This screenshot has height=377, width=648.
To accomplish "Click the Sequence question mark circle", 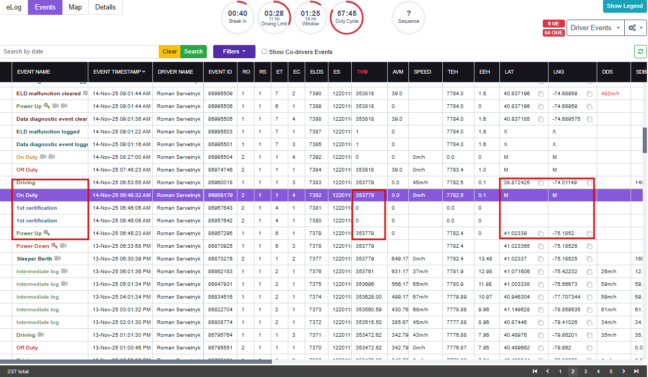I will pyautogui.click(x=408, y=17).
